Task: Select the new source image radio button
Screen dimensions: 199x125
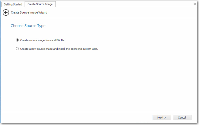Action: tap(17, 49)
